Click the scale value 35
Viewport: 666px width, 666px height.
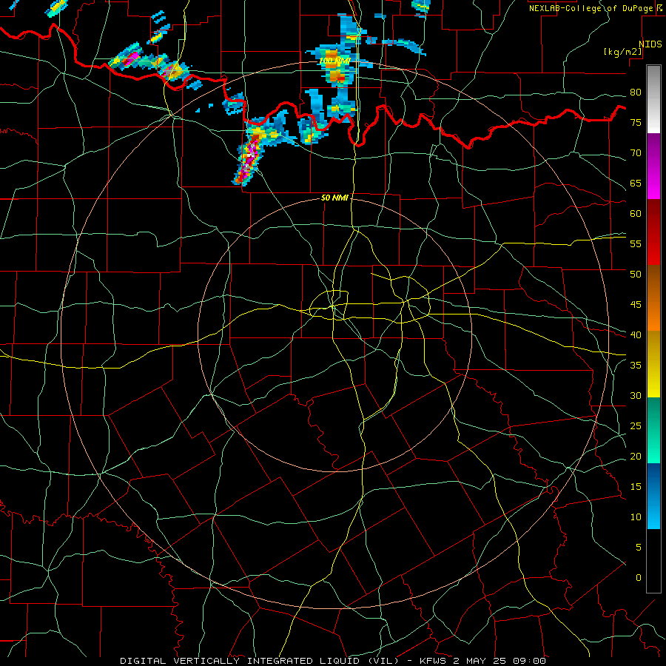pos(636,366)
